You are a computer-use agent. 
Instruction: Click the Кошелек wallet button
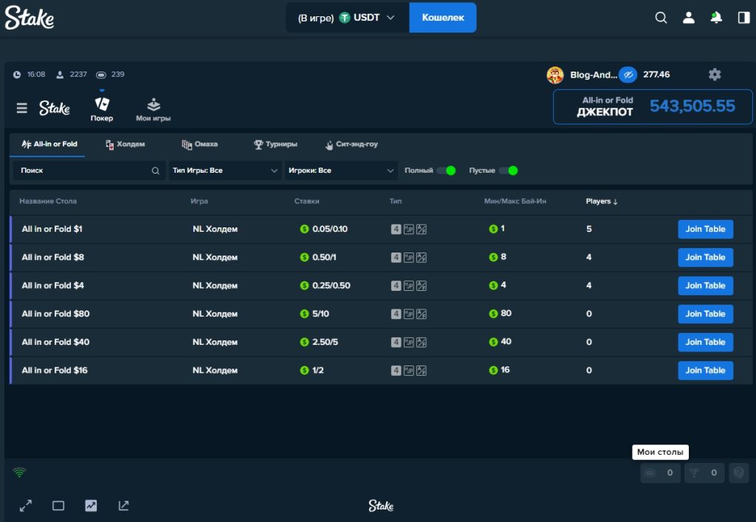pos(442,18)
